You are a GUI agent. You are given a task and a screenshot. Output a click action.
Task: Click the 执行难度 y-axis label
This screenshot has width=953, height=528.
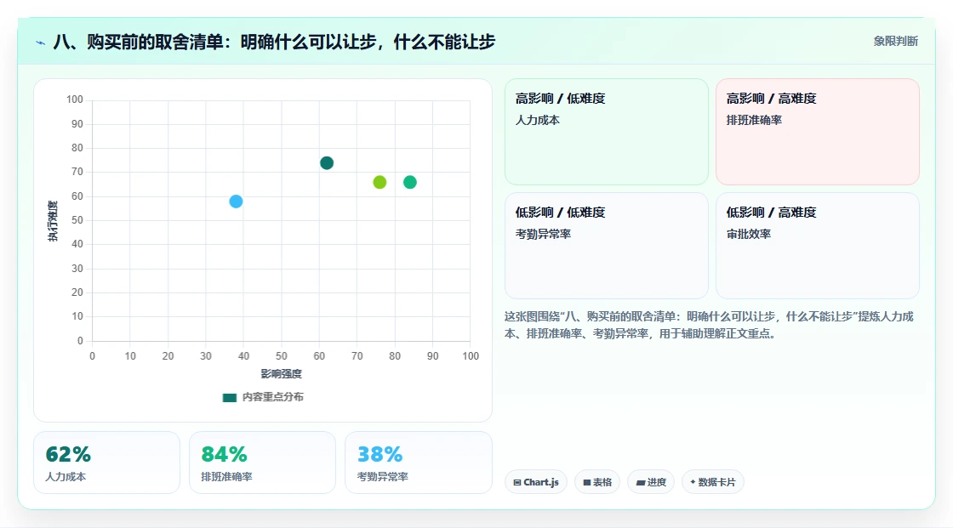pos(53,220)
